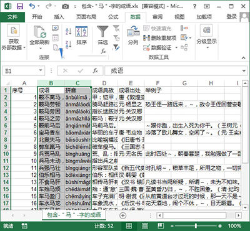Viewport: 250px width, 231px height.
Task: Sort ascending with the A-Z icon
Action: coord(68,31)
